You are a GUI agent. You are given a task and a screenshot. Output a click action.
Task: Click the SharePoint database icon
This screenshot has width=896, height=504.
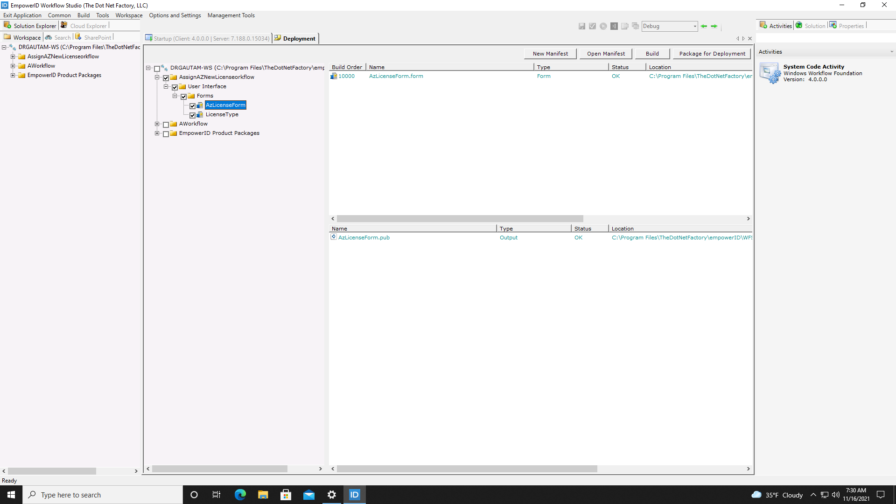click(x=78, y=37)
